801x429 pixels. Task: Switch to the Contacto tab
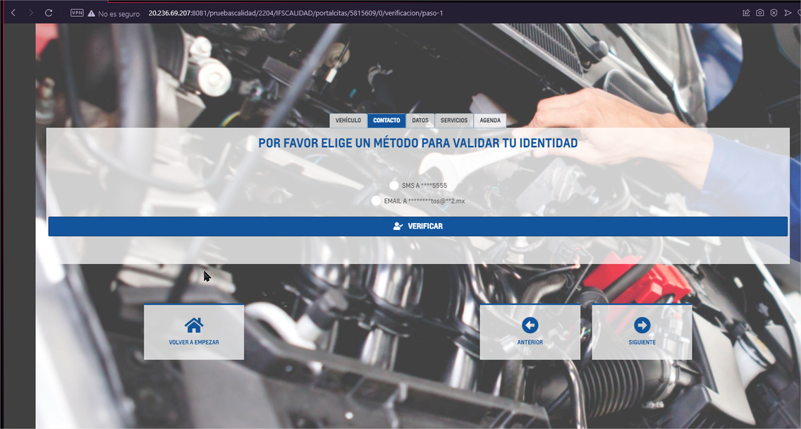click(x=386, y=120)
